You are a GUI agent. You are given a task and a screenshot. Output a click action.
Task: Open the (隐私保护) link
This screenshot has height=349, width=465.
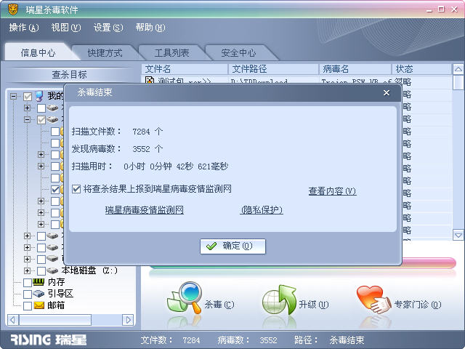click(x=262, y=210)
